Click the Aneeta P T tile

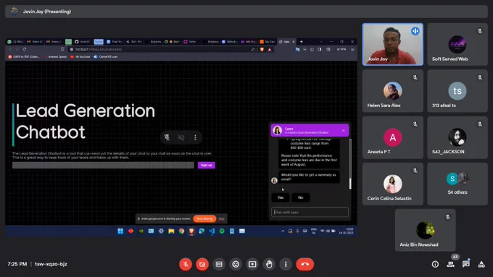tap(393, 137)
